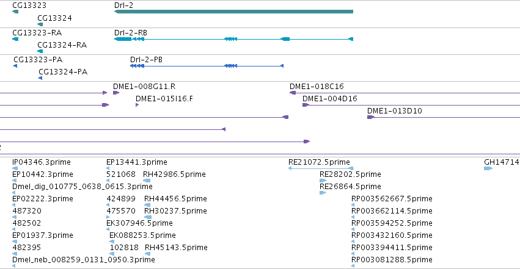
Task: Click the CG13324 gene arrow glyph
Action: pos(40,24)
